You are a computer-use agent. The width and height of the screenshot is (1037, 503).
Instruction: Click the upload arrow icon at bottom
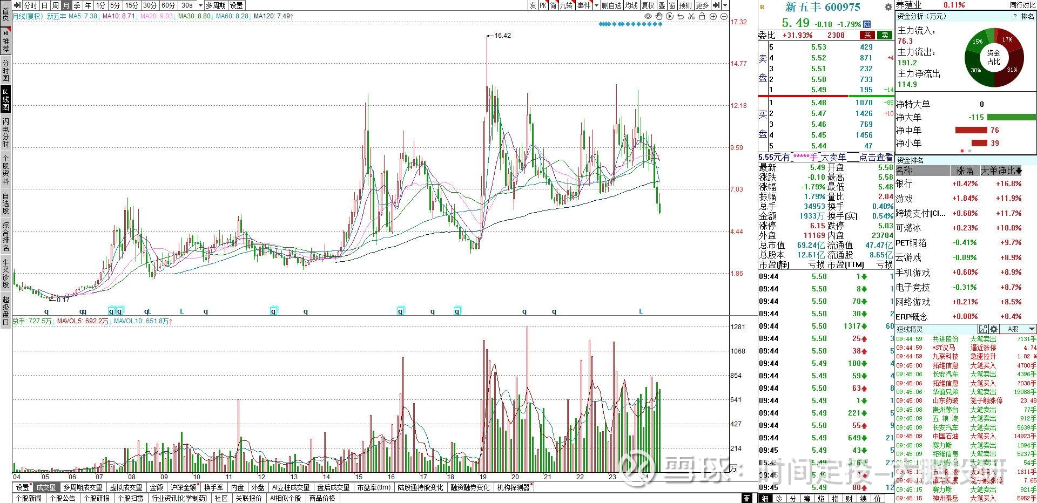pos(747,498)
